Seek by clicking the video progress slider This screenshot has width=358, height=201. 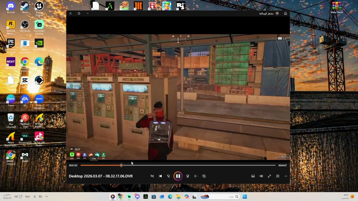tap(178, 165)
